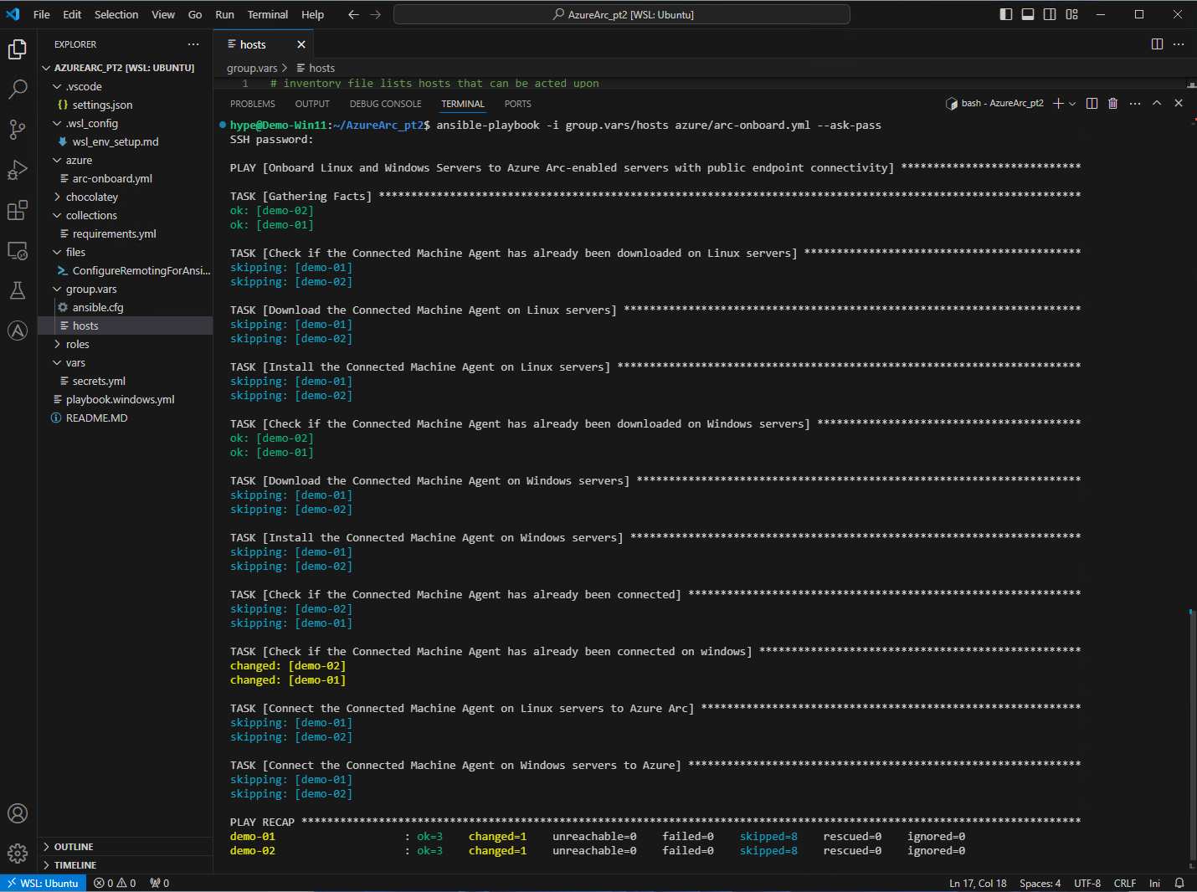The height and width of the screenshot is (892, 1197).
Task: Open the Accounts menu icon
Action: 18,813
